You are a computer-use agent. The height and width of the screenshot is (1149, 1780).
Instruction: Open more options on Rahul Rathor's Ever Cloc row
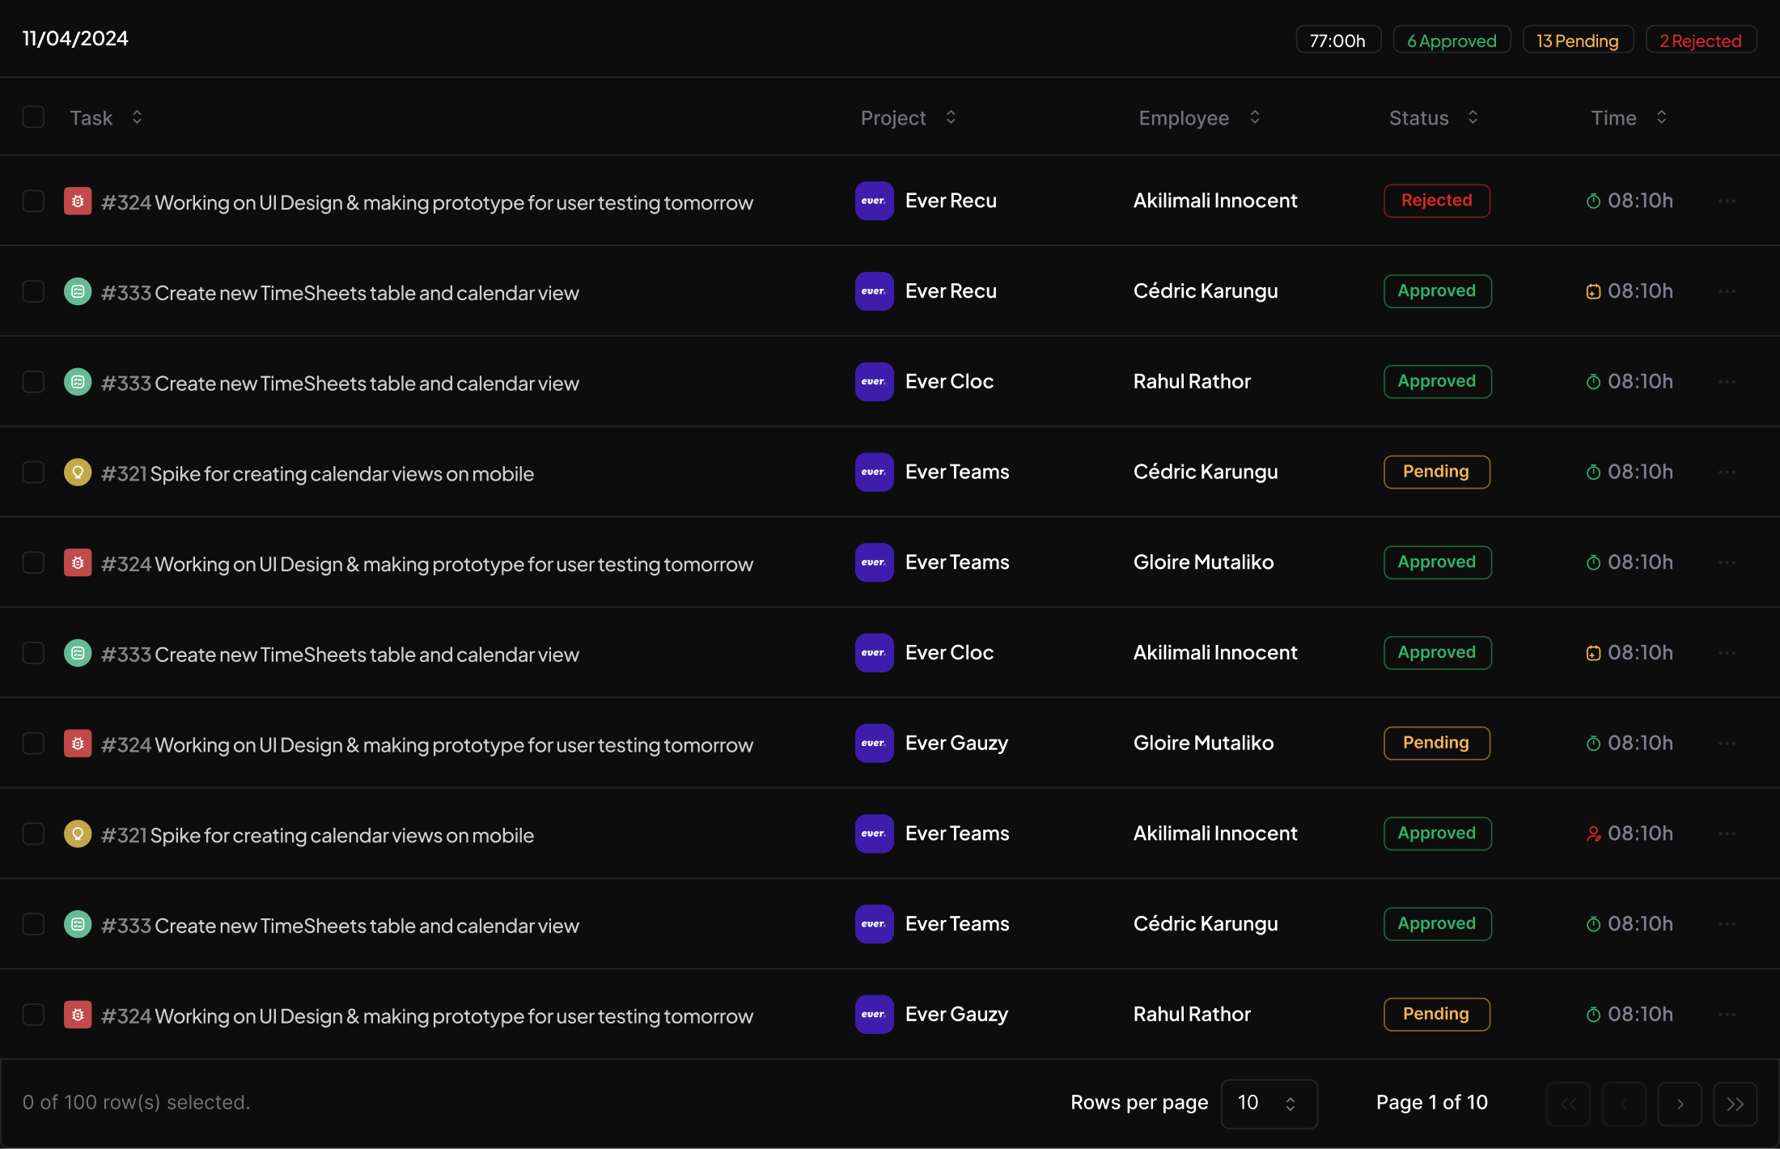[x=1727, y=382]
